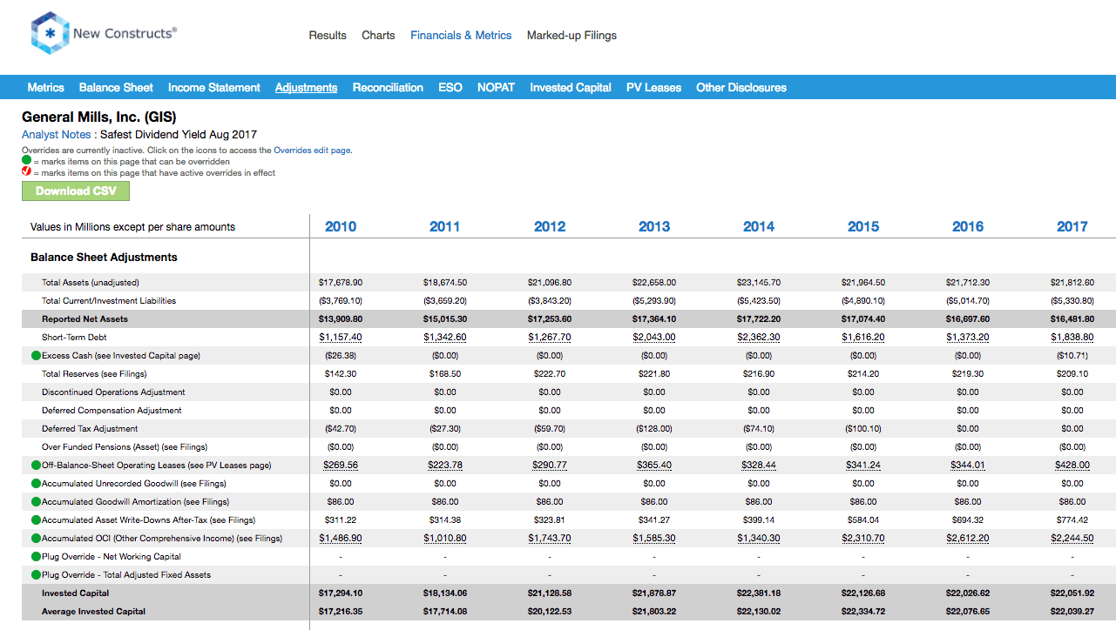Click the 2017 column header
Viewport: 1116px width, 630px height.
pyautogui.click(x=1072, y=226)
